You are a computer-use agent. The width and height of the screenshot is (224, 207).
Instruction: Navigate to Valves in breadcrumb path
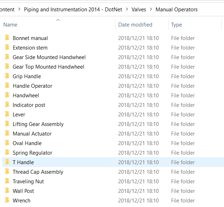139,10
